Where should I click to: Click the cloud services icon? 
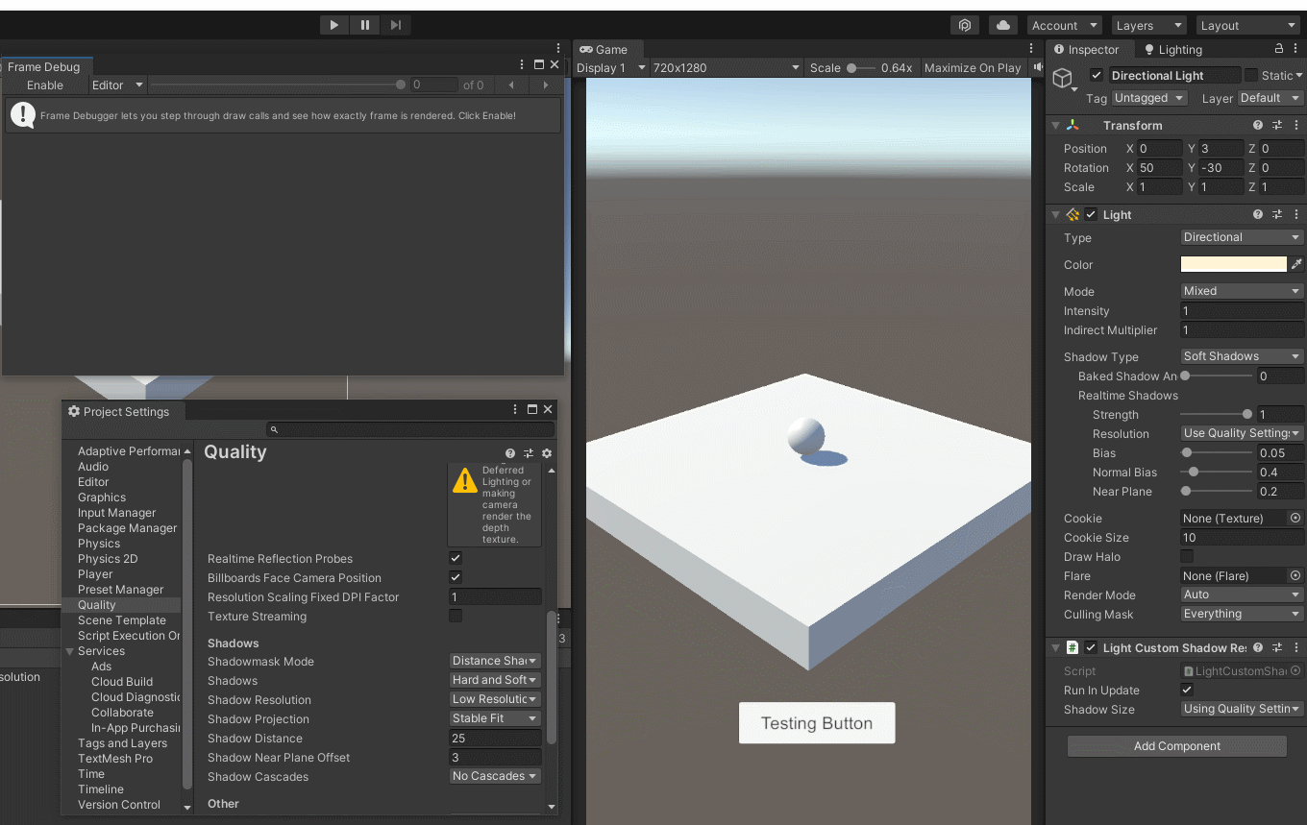tap(1003, 26)
